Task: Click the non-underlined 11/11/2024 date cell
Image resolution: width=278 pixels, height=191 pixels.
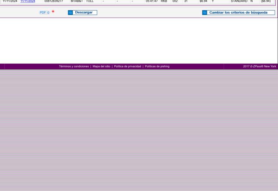Action: 10,1
